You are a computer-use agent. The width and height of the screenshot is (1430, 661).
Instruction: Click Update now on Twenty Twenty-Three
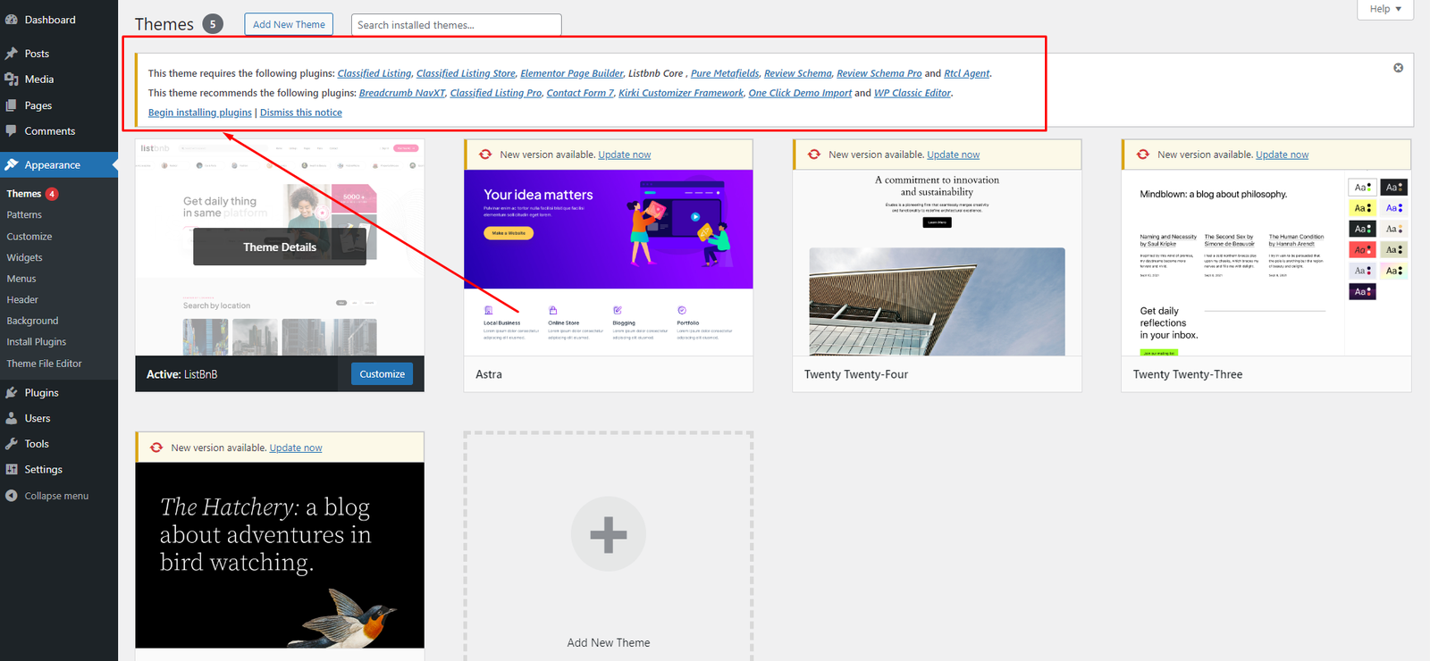point(1283,155)
